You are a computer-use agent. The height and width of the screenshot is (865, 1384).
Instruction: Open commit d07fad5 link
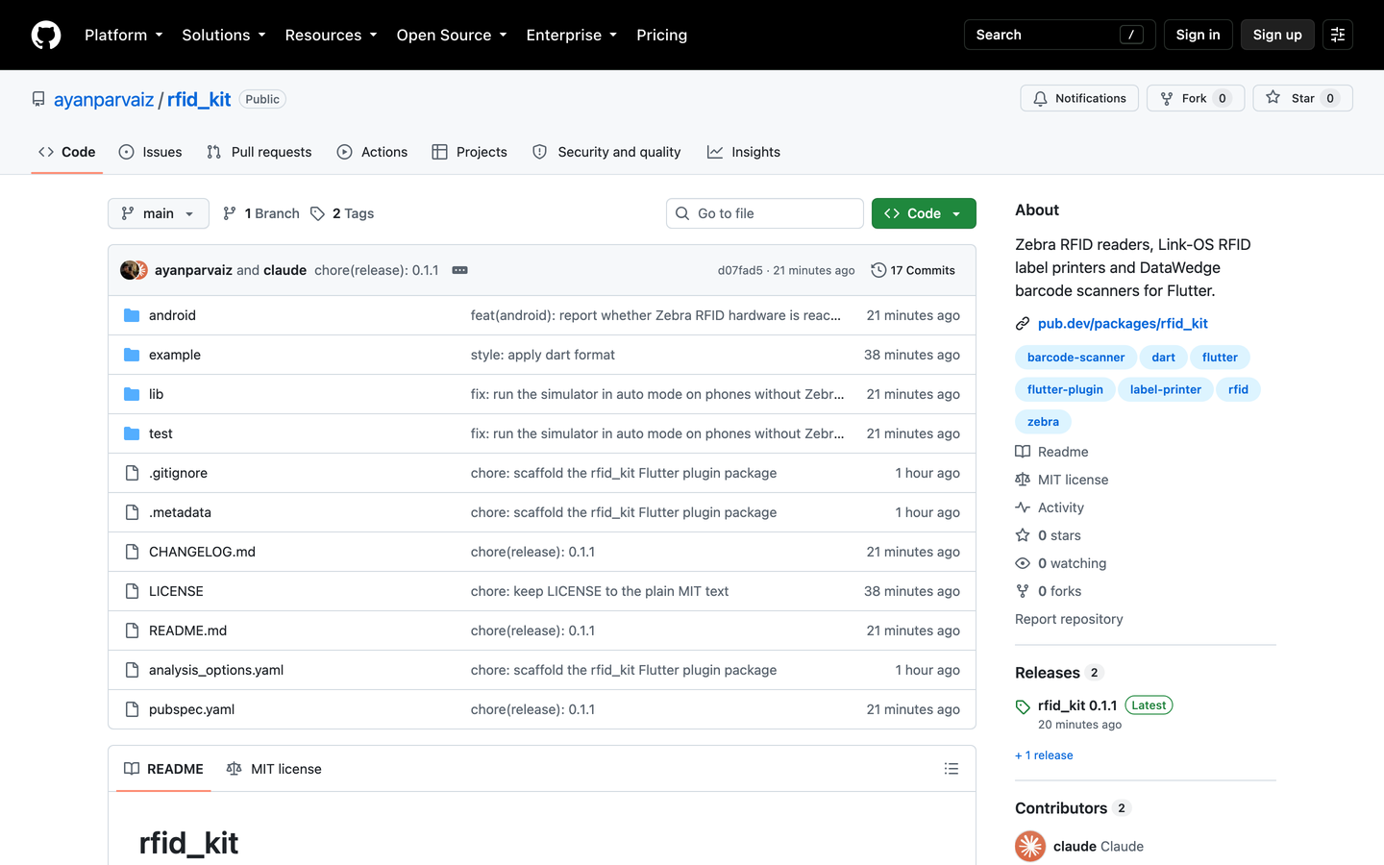click(740, 270)
